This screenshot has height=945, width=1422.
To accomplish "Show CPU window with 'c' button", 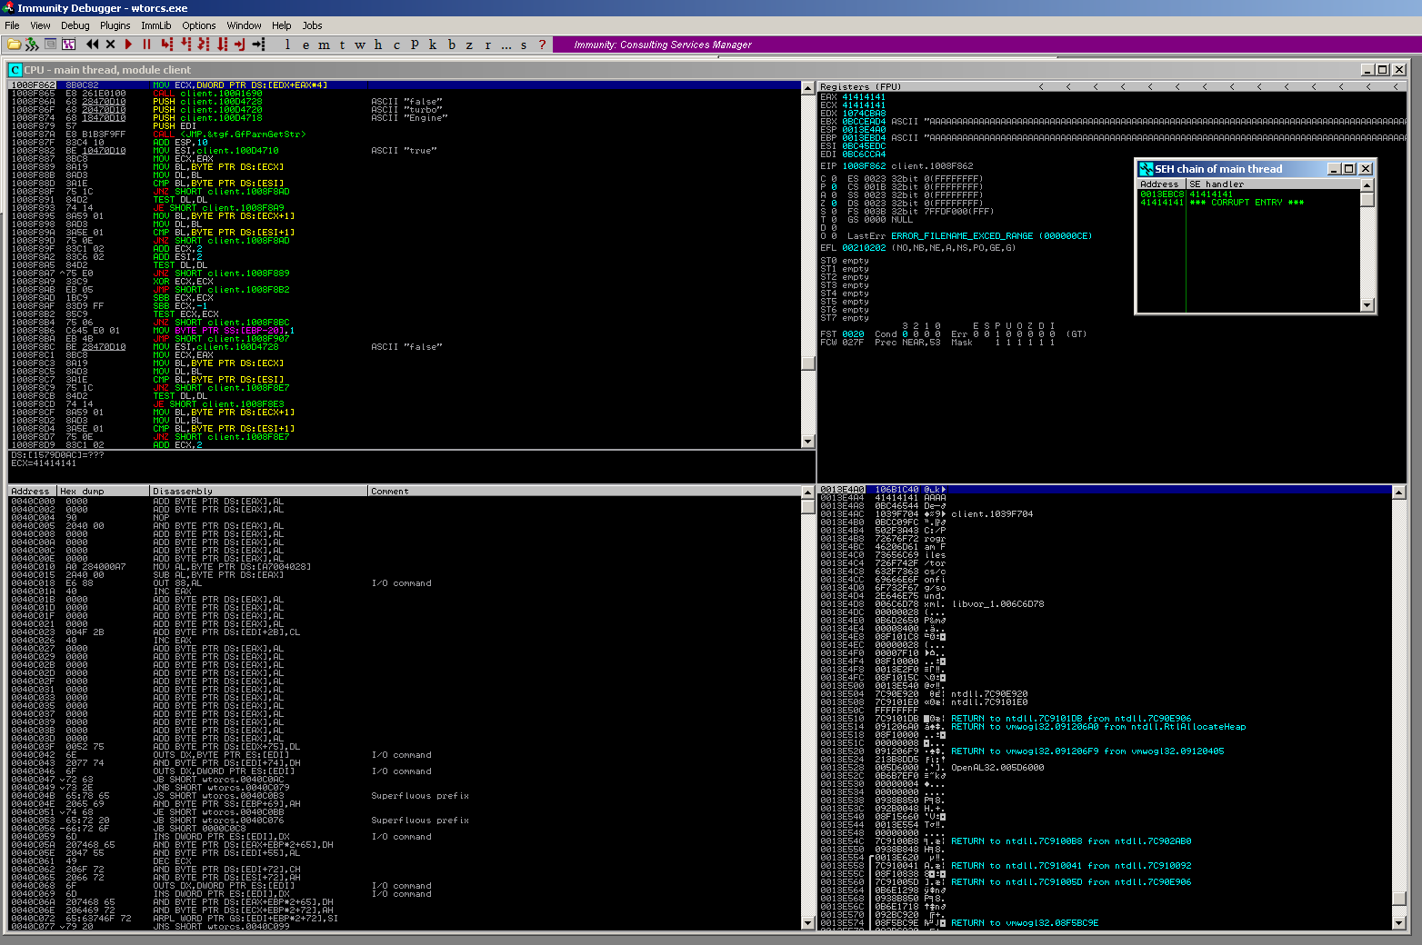I will [396, 45].
